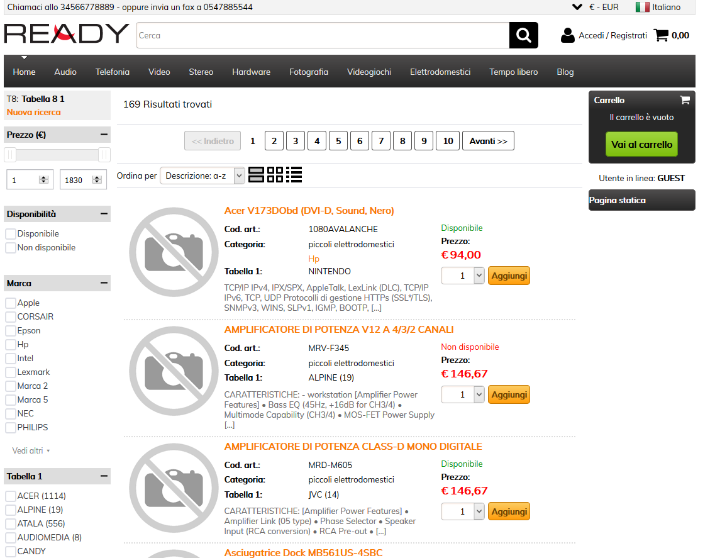Viewport: 715px width, 558px height.
Task: Collapse the Disponibilità filter section
Action: coord(104,214)
